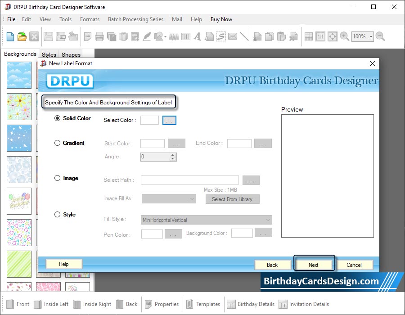Viewport: 405px width, 315px height.
Task: Switch to the Shapes tab
Action: (x=71, y=55)
